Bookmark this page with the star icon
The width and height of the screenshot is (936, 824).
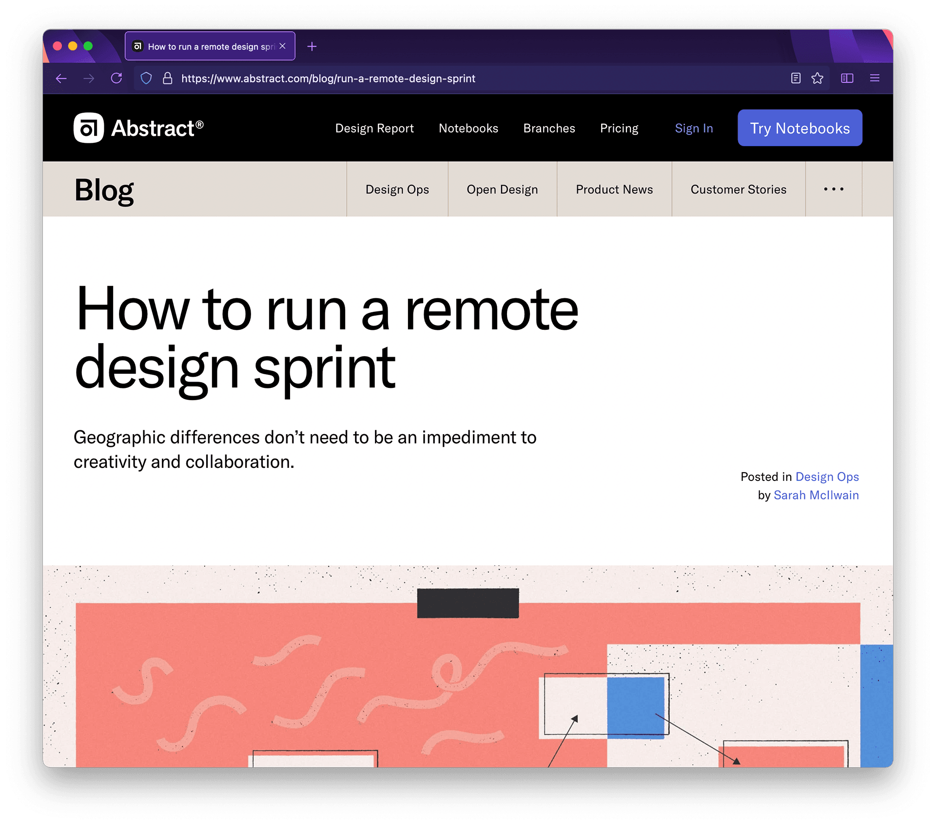[818, 78]
